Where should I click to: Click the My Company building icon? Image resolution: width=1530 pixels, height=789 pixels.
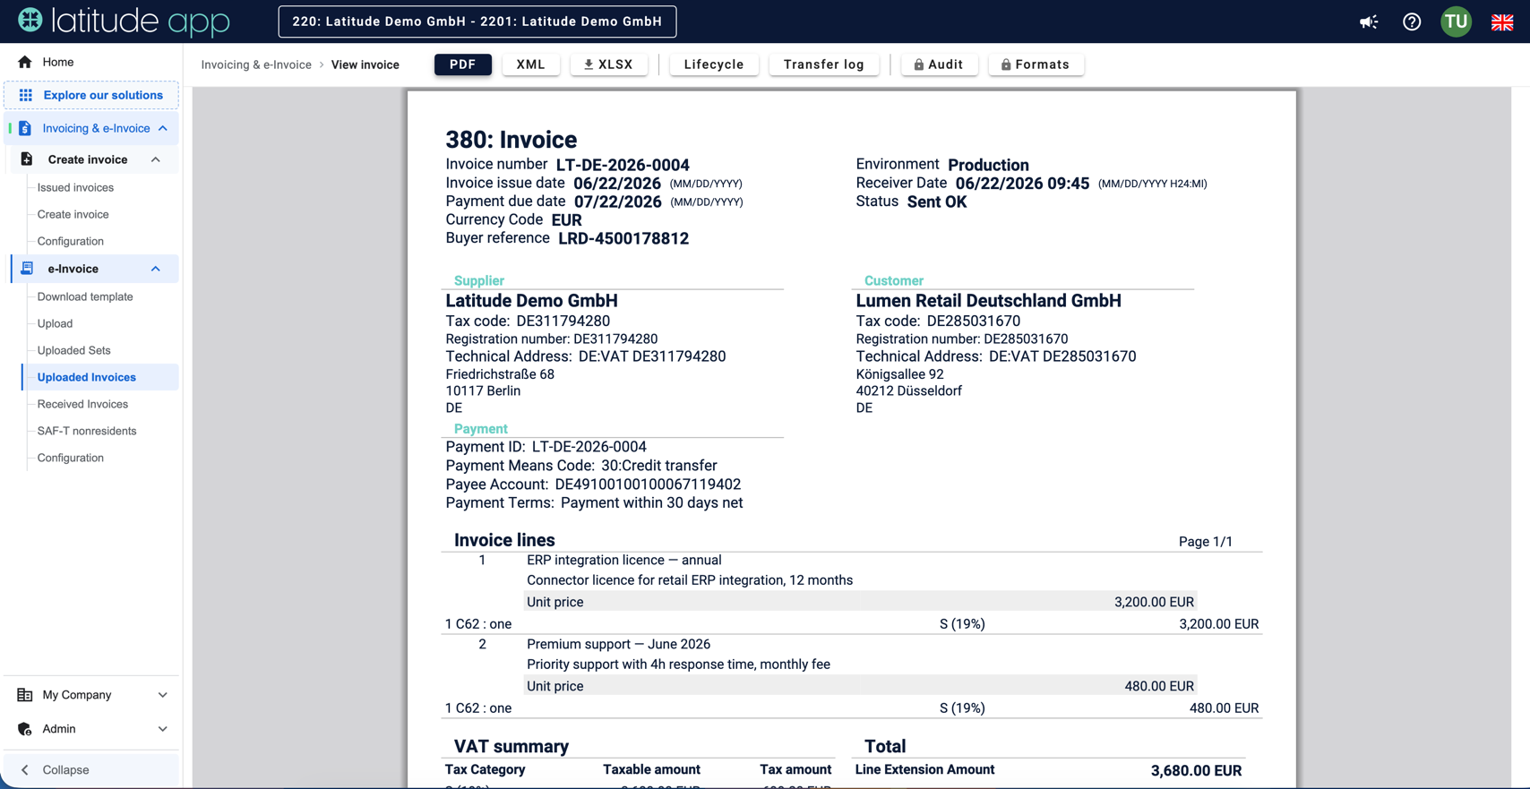(25, 695)
